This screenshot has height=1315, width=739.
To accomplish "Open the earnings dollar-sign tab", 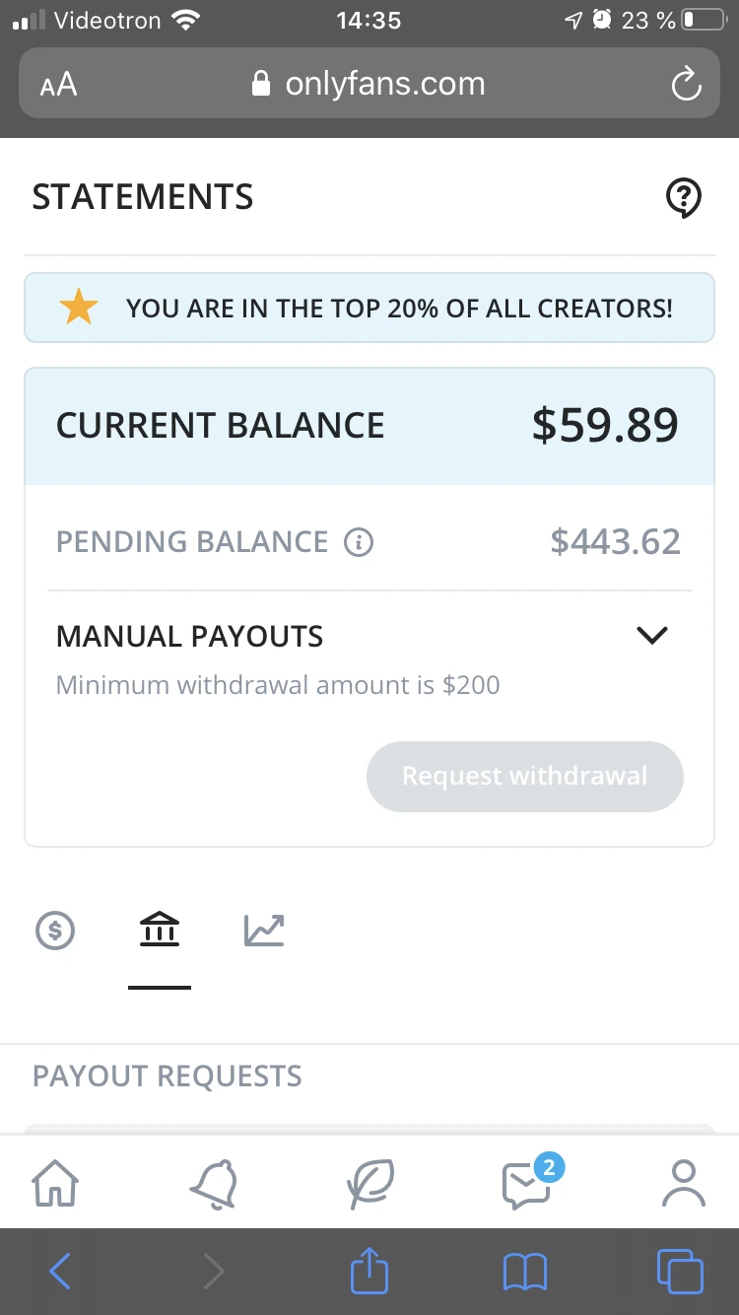I will (x=55, y=930).
